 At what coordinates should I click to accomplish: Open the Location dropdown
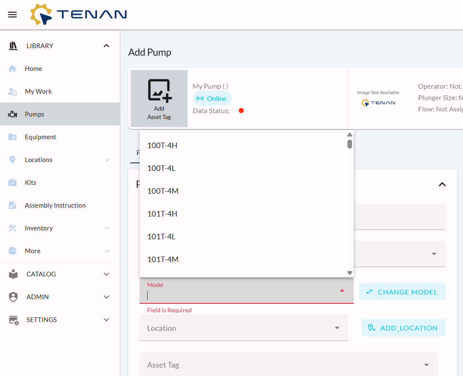(x=243, y=328)
